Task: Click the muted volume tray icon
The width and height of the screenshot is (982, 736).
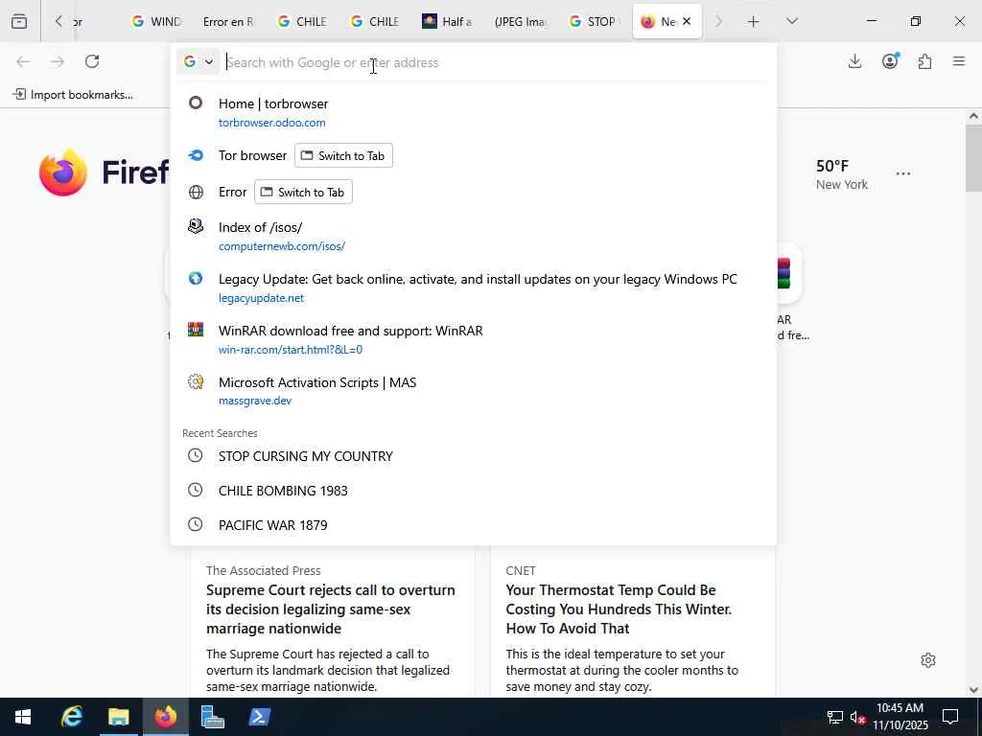Action: pos(858,717)
